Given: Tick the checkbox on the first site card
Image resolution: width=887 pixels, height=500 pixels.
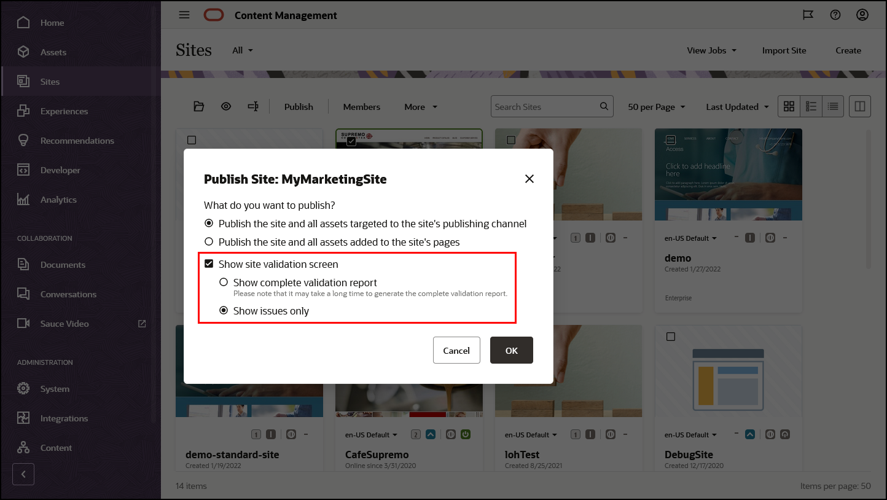Looking at the screenshot, I should (192, 140).
